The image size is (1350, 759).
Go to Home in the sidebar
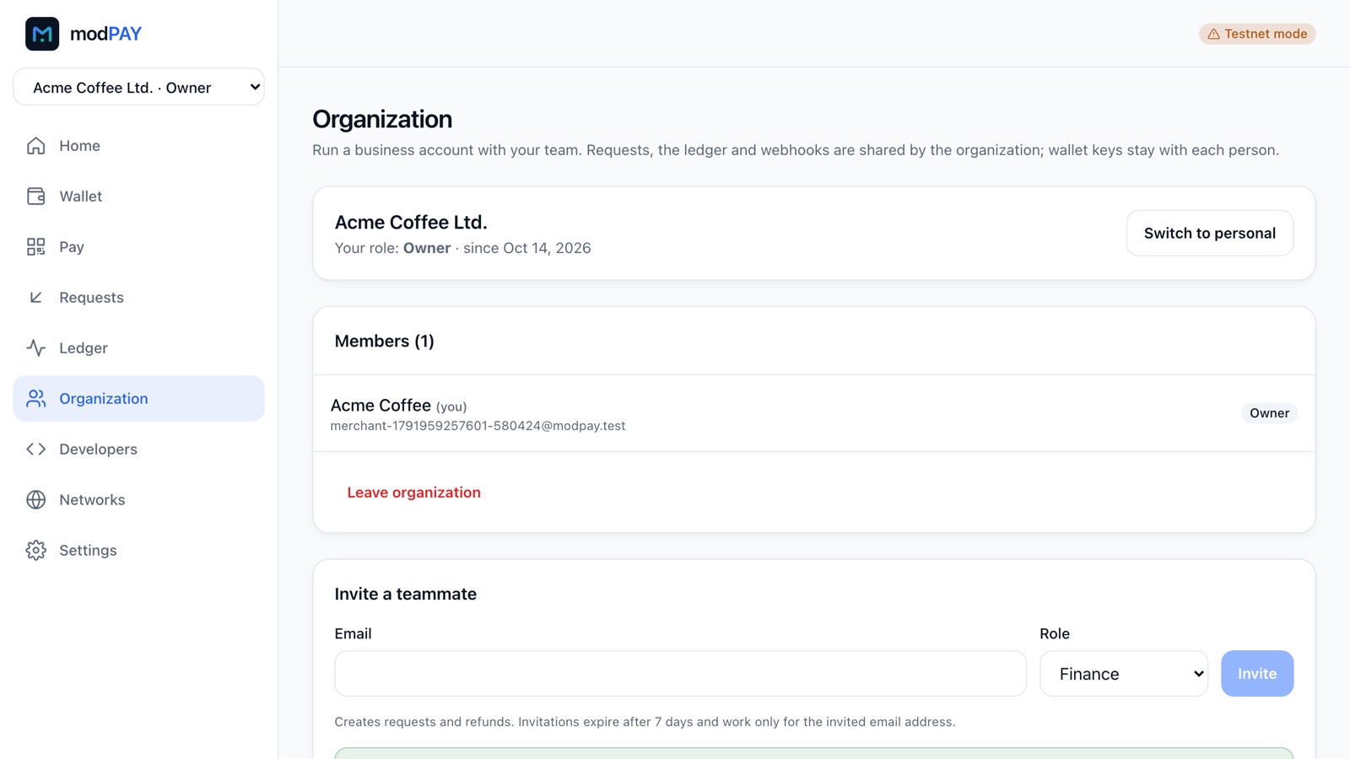(x=79, y=146)
